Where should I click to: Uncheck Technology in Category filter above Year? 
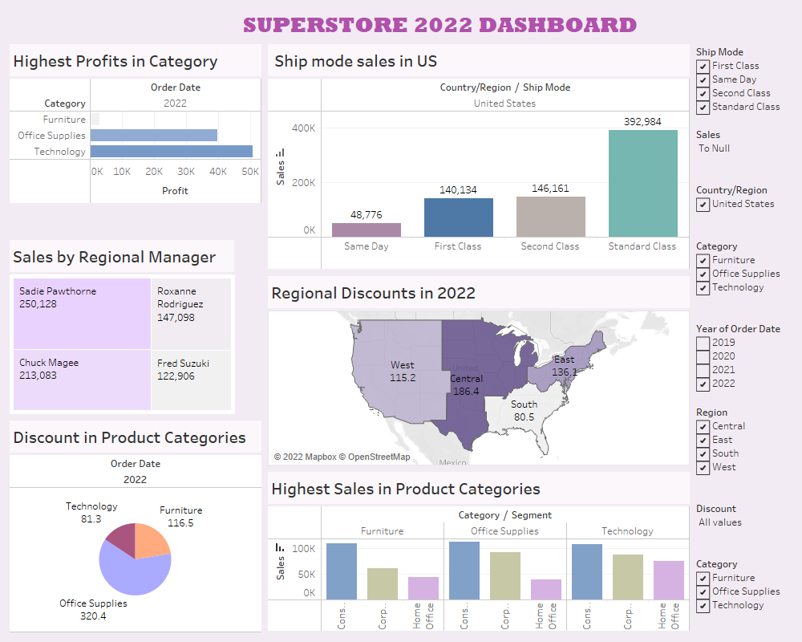click(x=703, y=288)
